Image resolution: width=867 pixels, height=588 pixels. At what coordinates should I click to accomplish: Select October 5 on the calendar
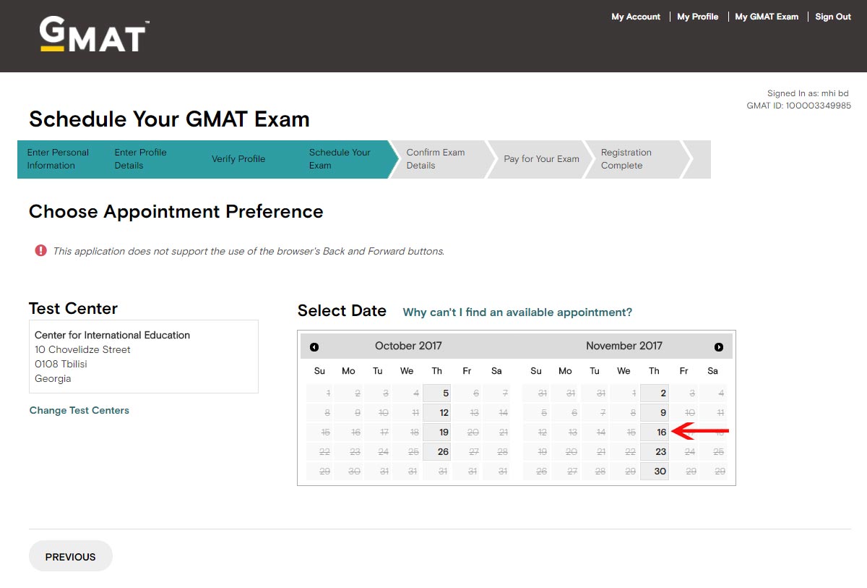tap(436, 393)
